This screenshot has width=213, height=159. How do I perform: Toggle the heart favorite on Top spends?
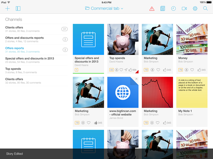(121, 70)
